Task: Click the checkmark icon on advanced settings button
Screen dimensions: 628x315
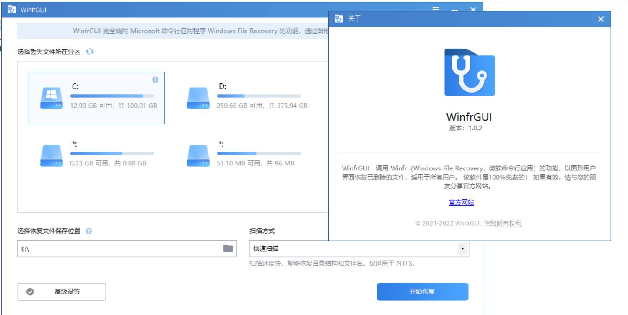Action: click(x=30, y=292)
